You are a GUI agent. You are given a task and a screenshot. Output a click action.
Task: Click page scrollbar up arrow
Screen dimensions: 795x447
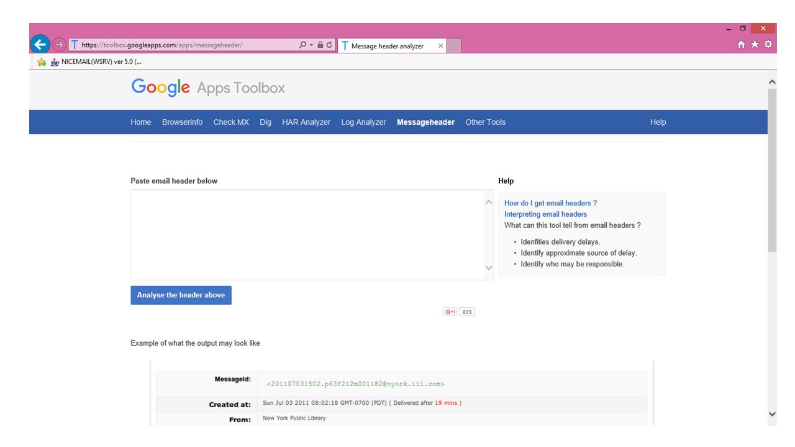[x=772, y=82]
